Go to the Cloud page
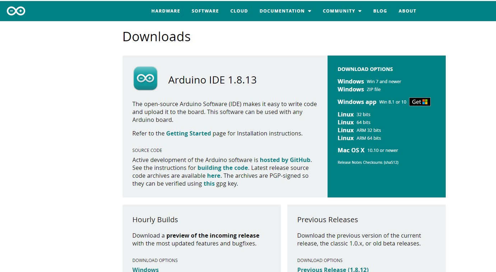The image size is (496, 272). click(x=239, y=11)
